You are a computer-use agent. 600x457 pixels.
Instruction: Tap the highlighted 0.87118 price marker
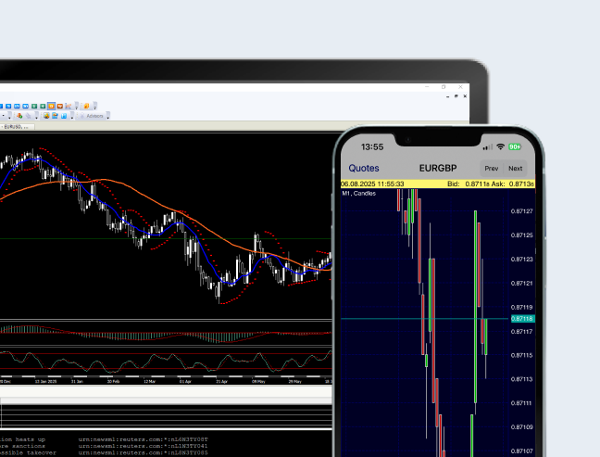coord(522,319)
